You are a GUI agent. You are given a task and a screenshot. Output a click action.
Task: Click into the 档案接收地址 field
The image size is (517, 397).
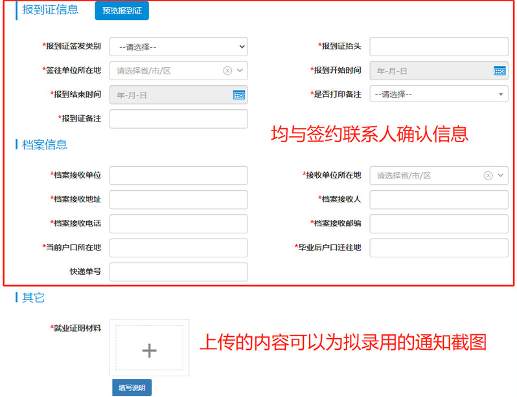(x=178, y=199)
